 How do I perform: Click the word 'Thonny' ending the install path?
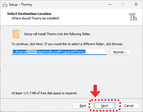pyautogui.click(x=80, y=52)
